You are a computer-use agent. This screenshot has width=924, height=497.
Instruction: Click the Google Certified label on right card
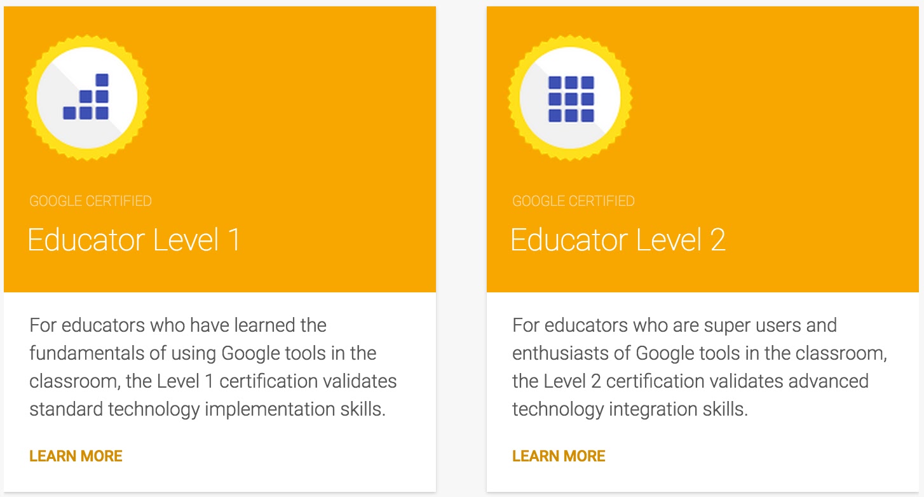pos(573,201)
